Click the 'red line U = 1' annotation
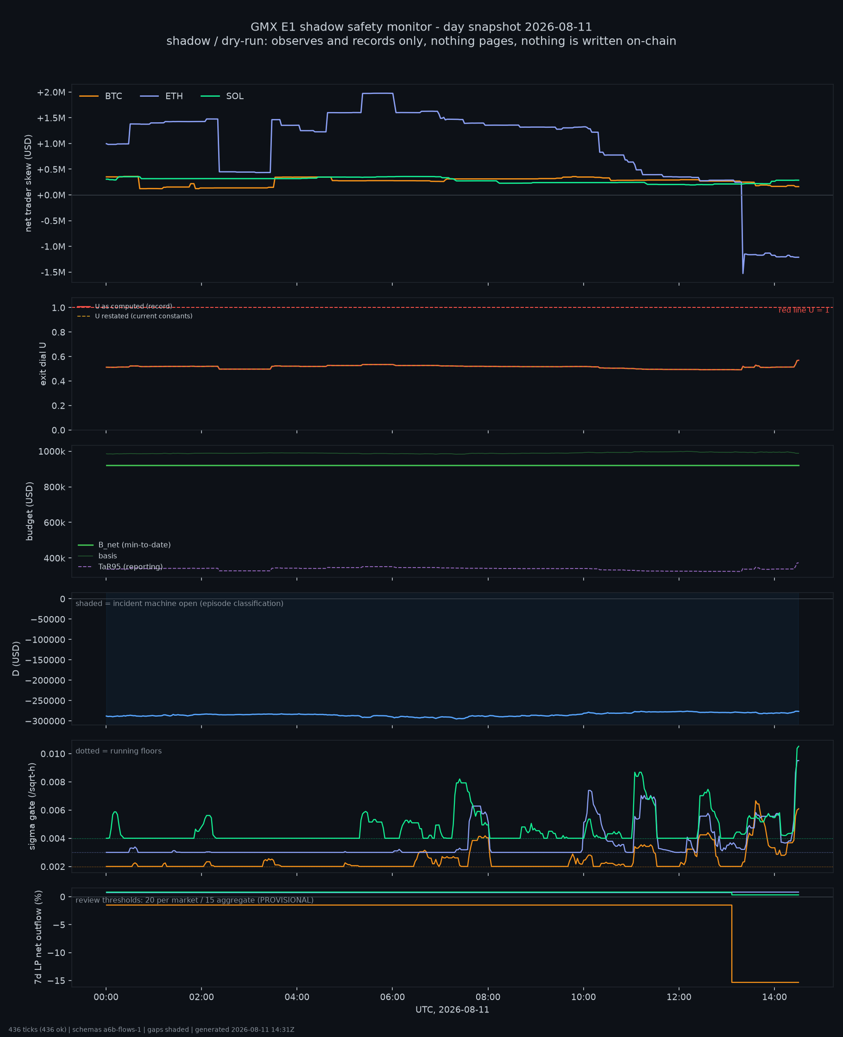 (804, 310)
